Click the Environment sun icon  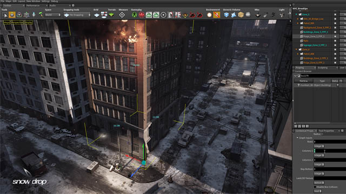tap(209, 15)
